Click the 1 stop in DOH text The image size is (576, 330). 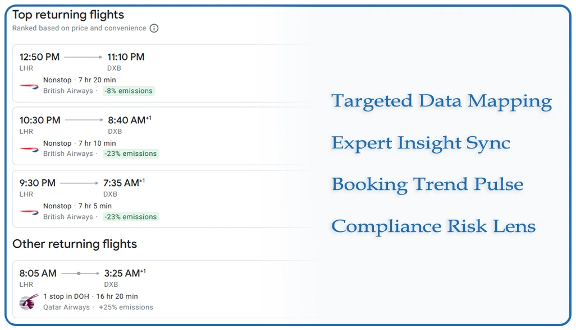point(67,296)
